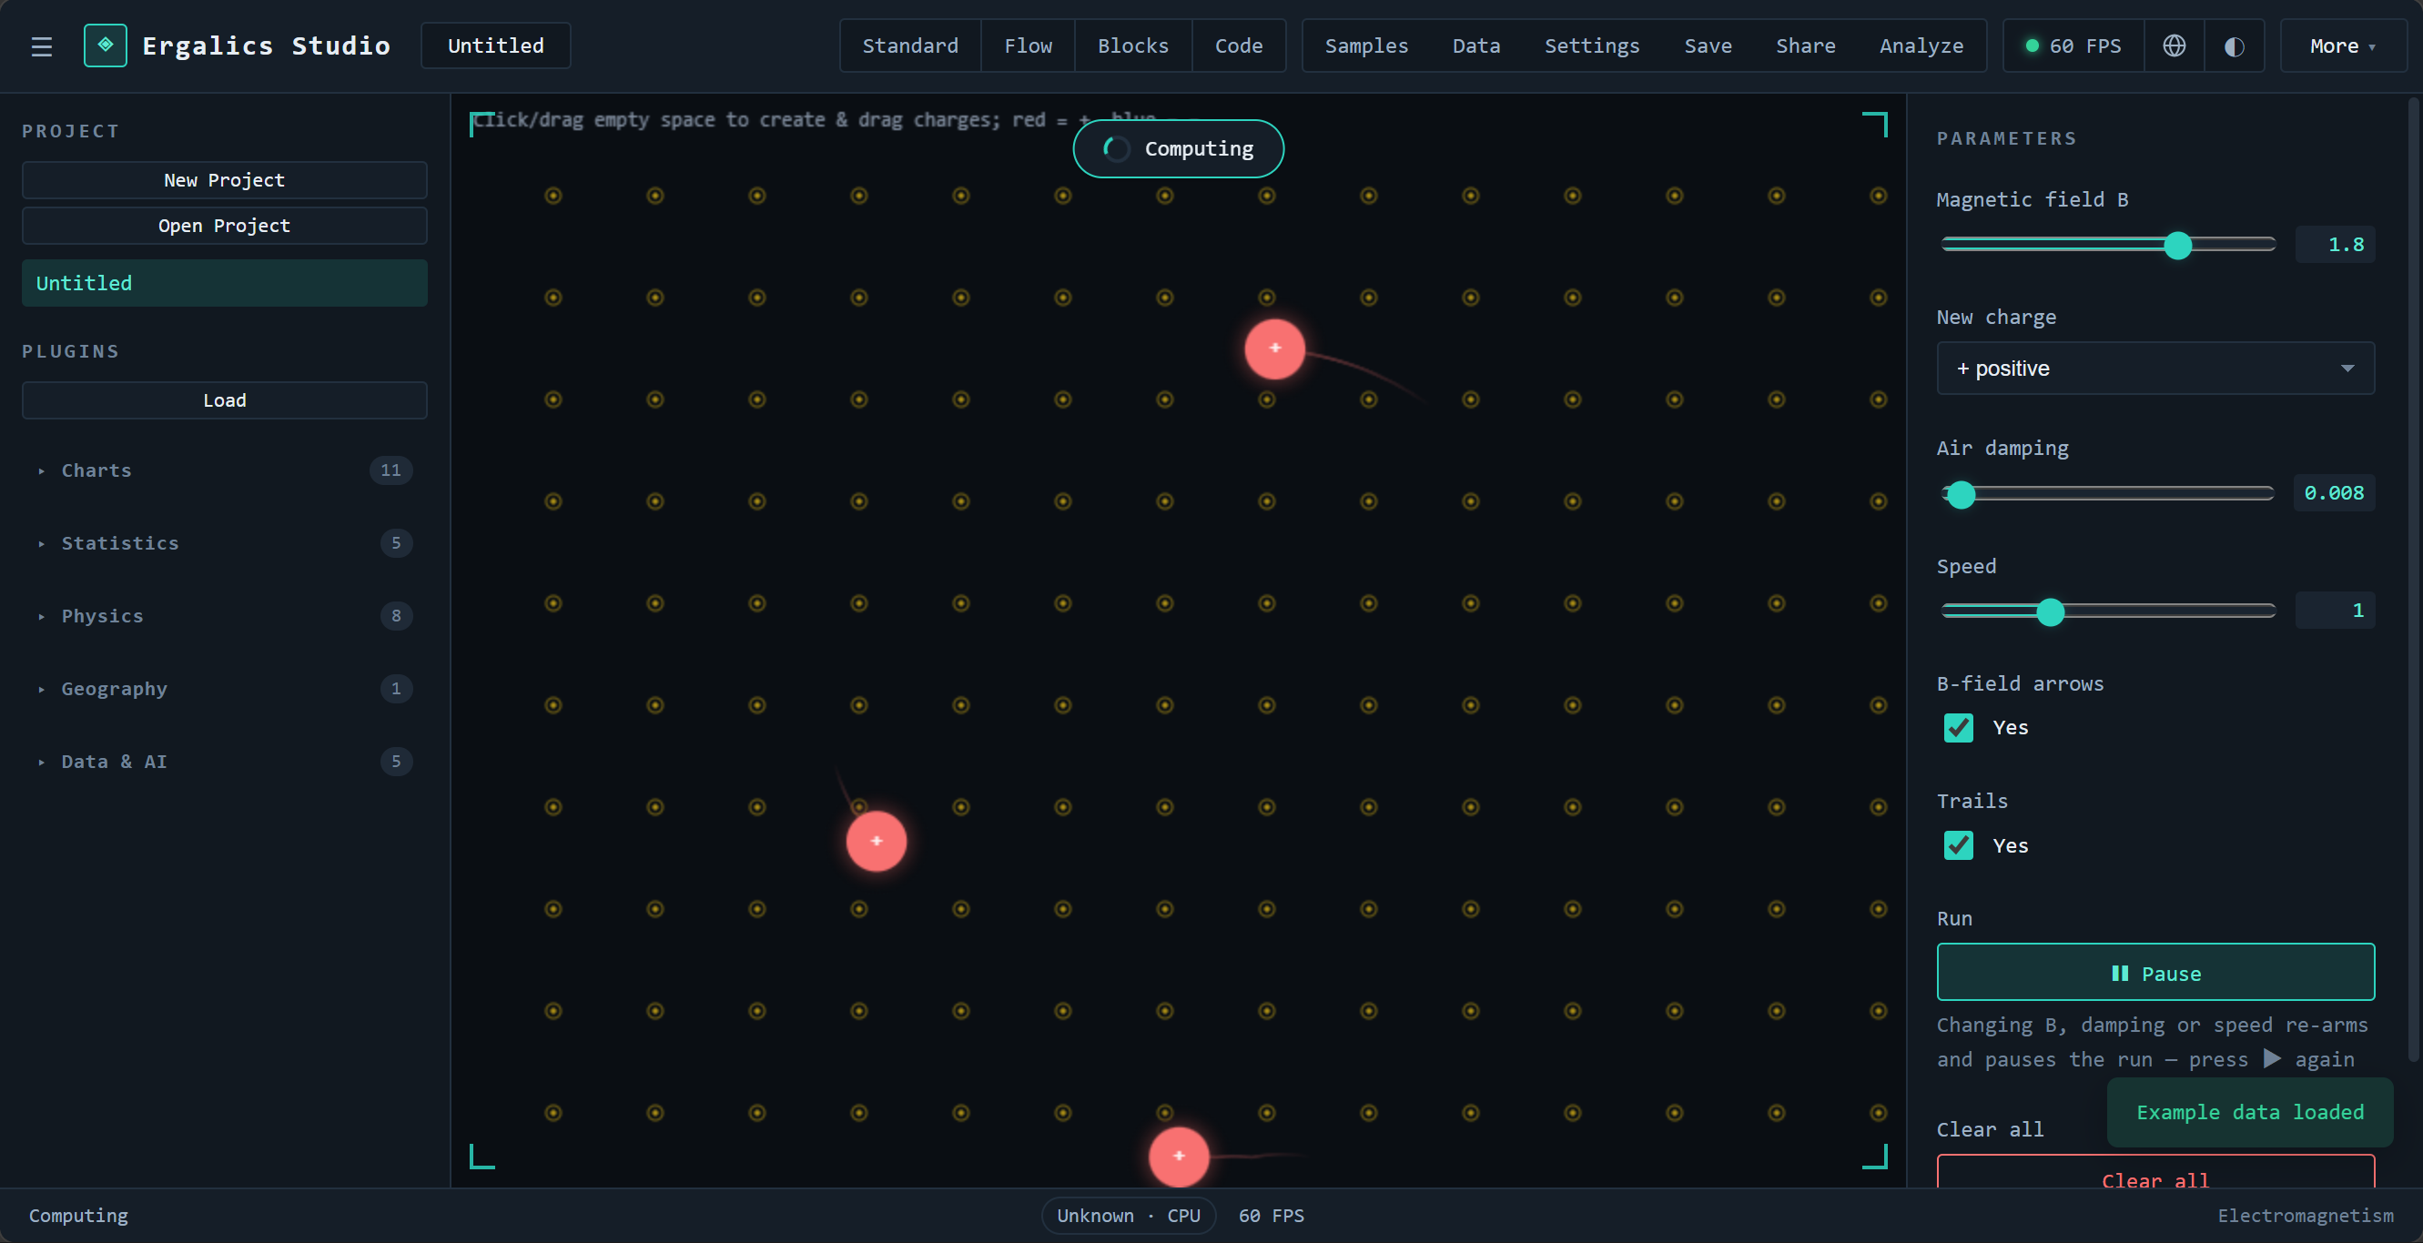
Task: Open the Data menu
Action: (x=1475, y=45)
